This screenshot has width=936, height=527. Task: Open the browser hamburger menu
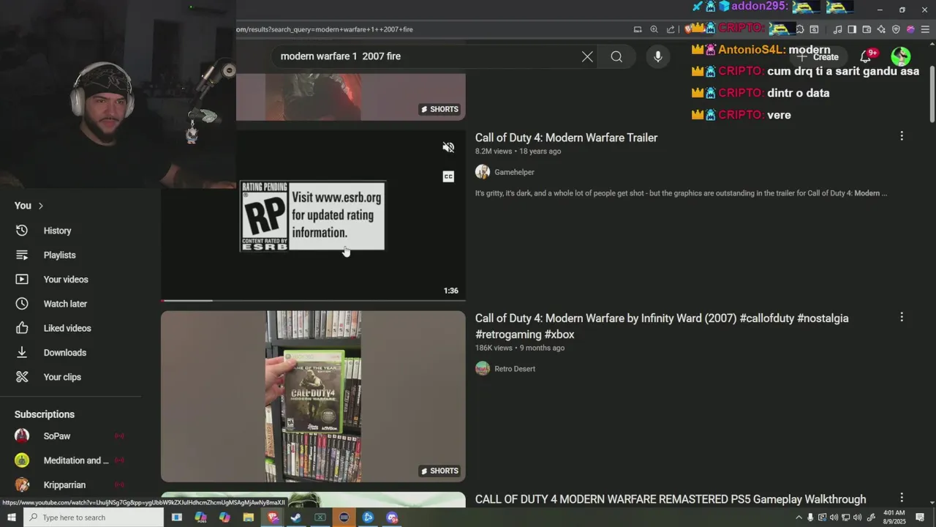925,29
